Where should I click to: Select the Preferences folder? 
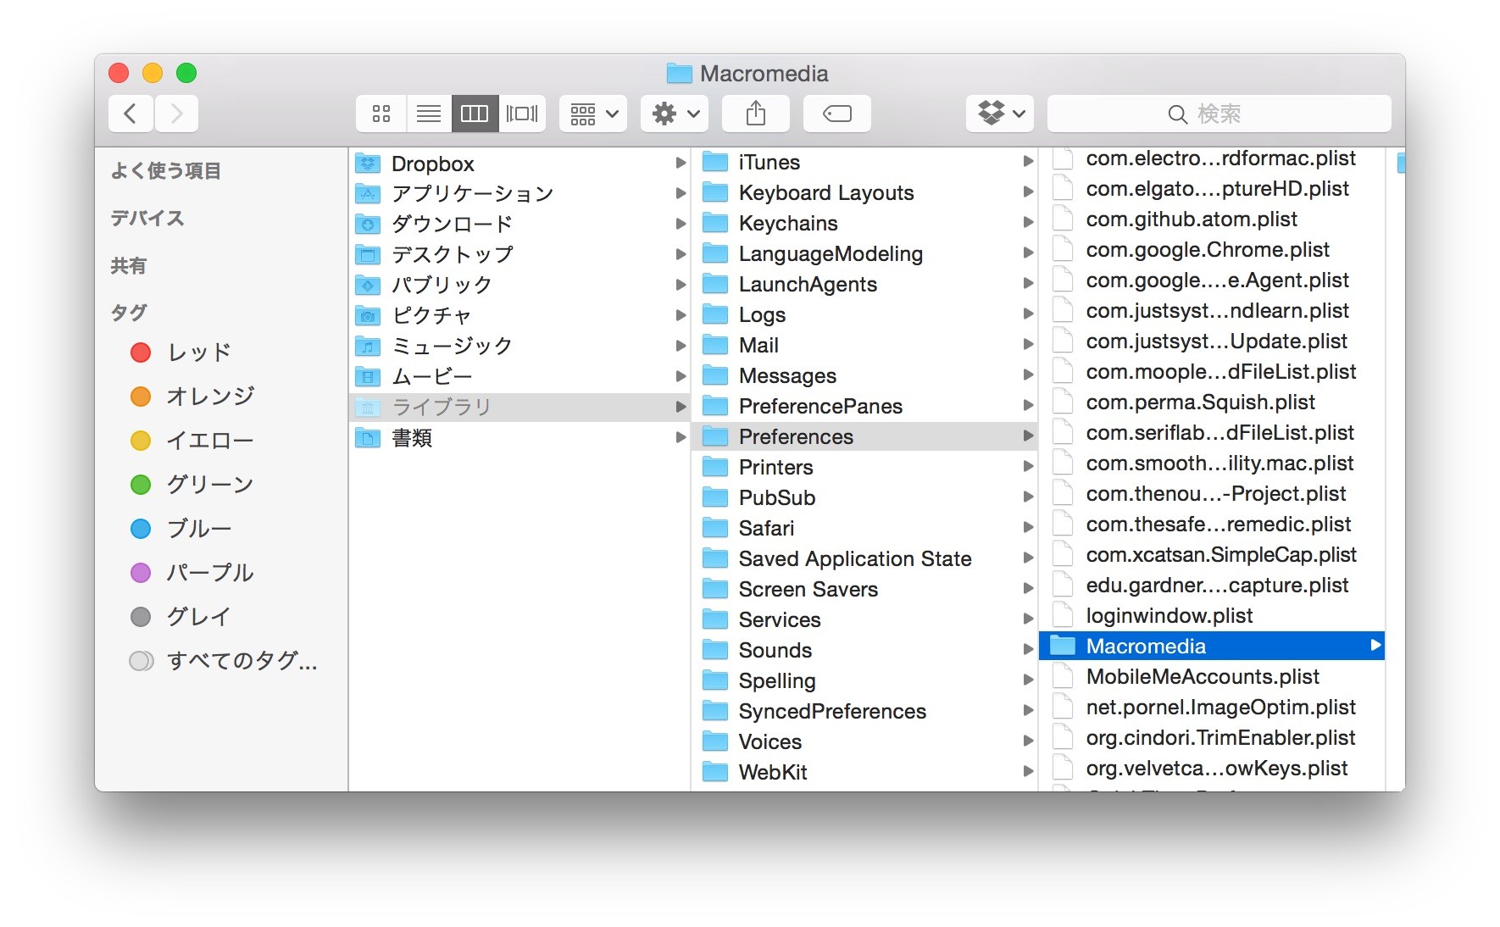pyautogui.click(x=865, y=436)
